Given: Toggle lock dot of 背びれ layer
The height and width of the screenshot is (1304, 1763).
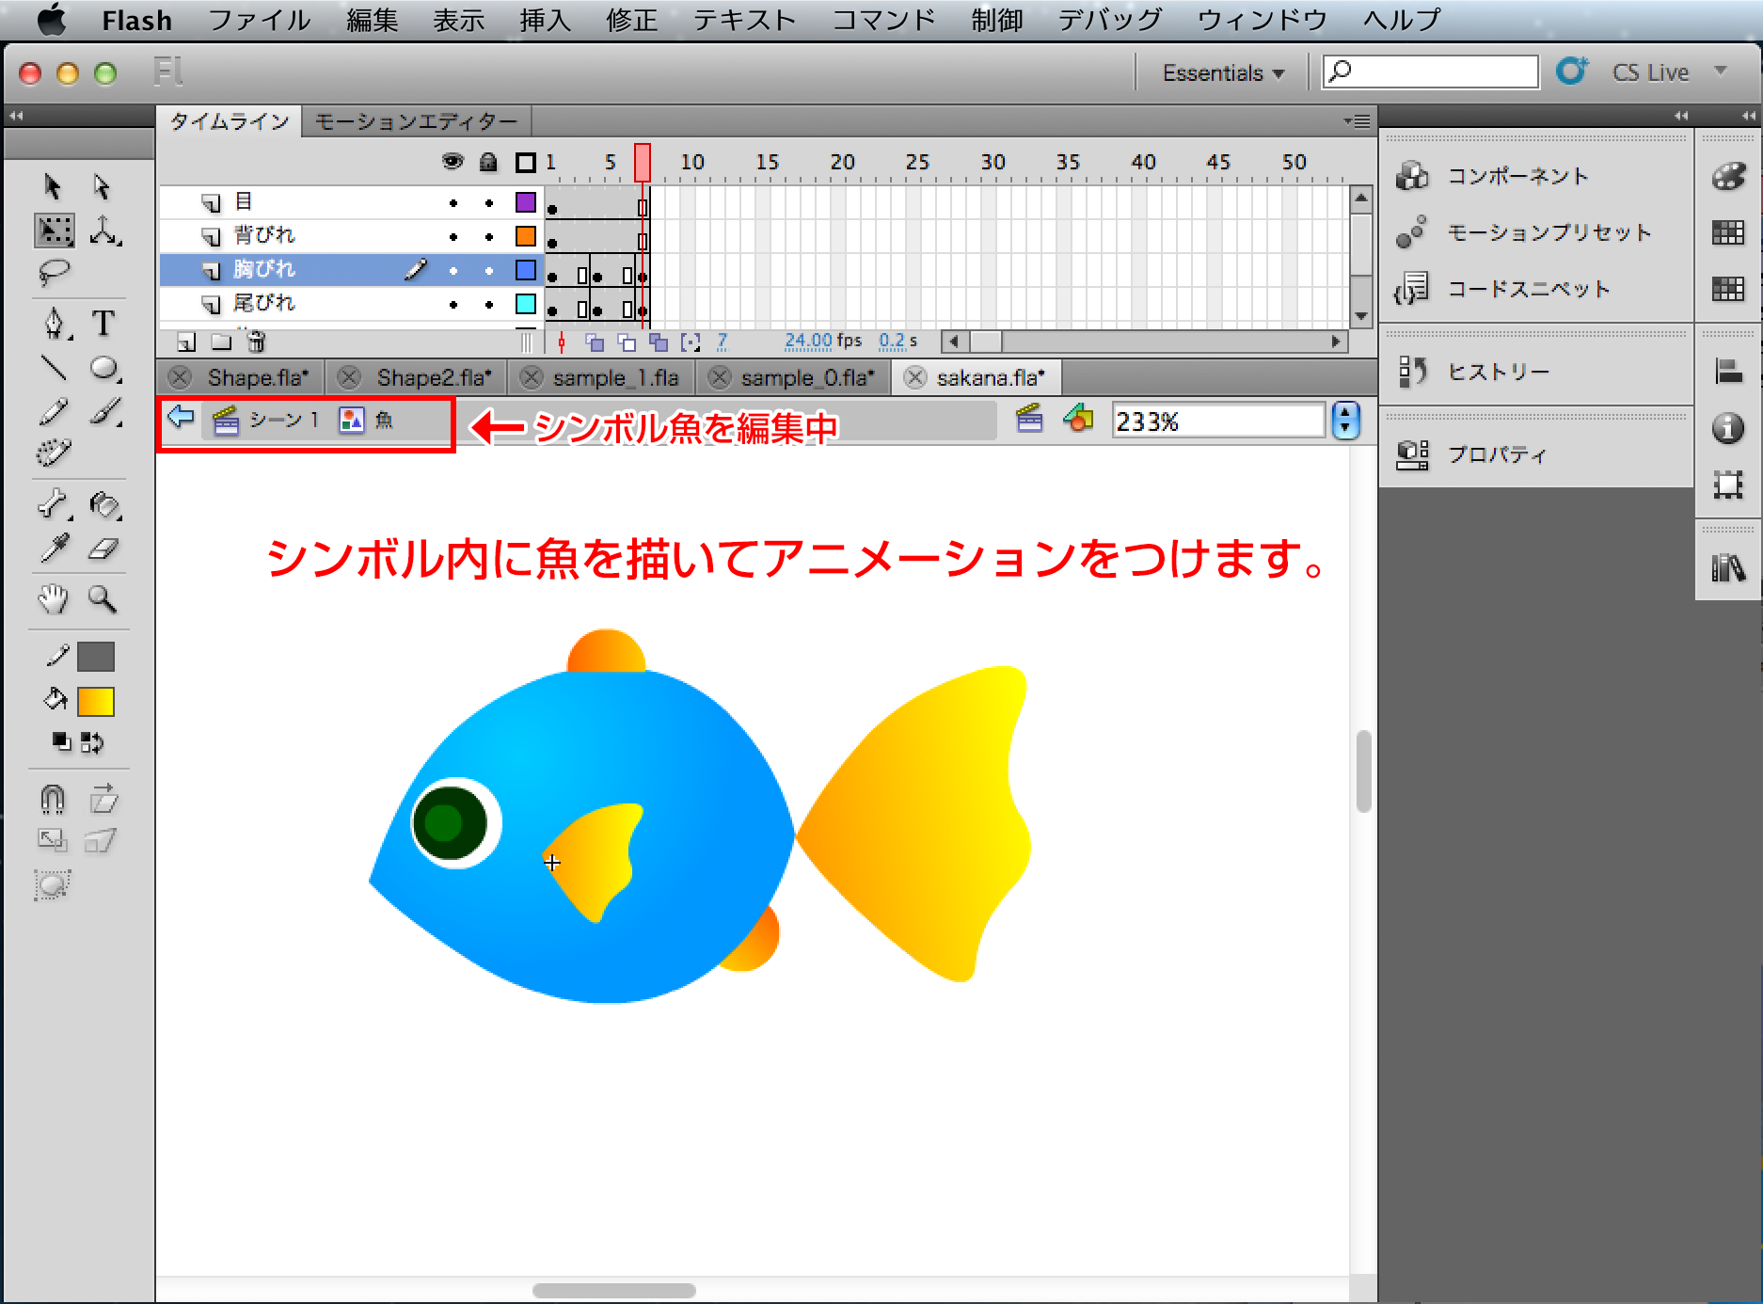Looking at the screenshot, I should coord(488,236).
